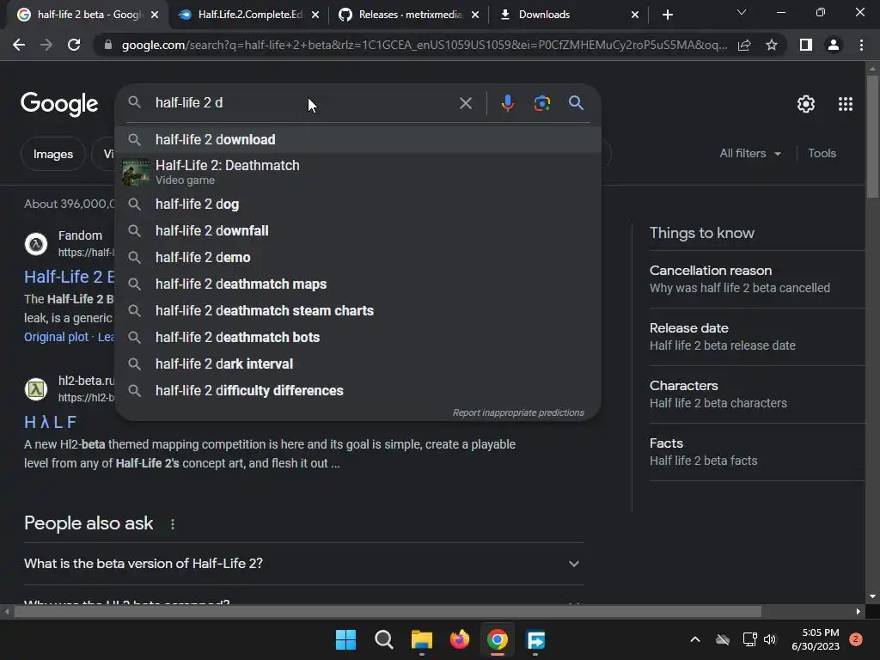Click the horizontal scrollbar thumb

point(388,611)
